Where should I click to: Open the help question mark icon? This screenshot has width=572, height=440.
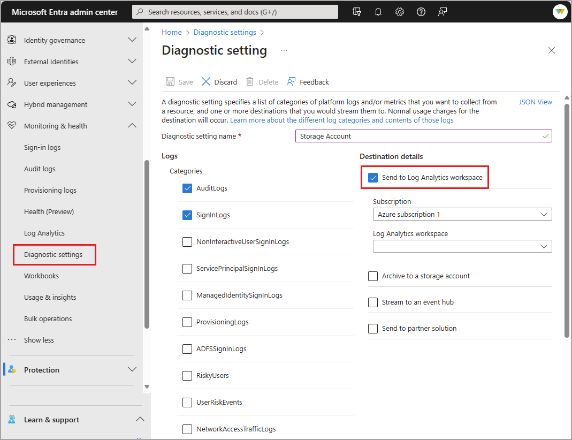[421, 11]
